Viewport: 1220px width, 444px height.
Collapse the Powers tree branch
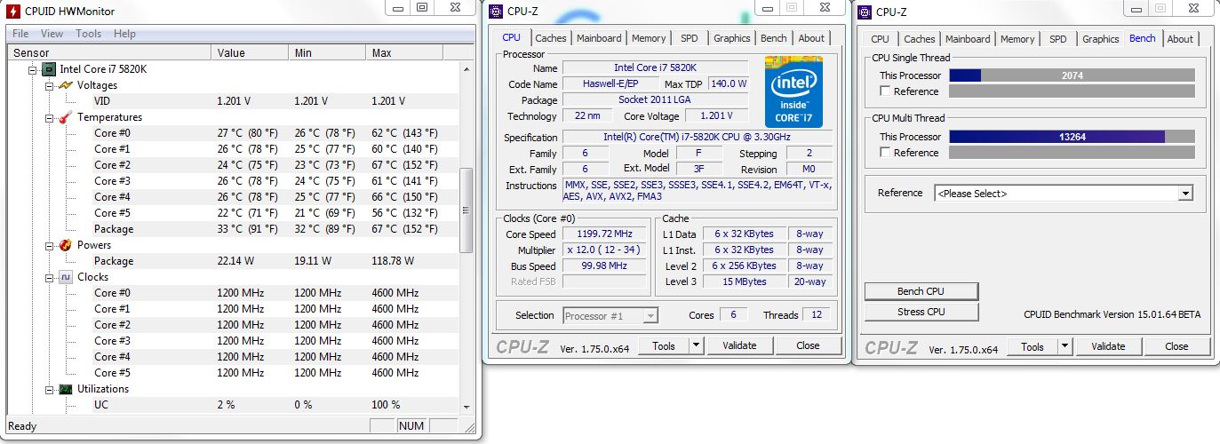point(49,245)
